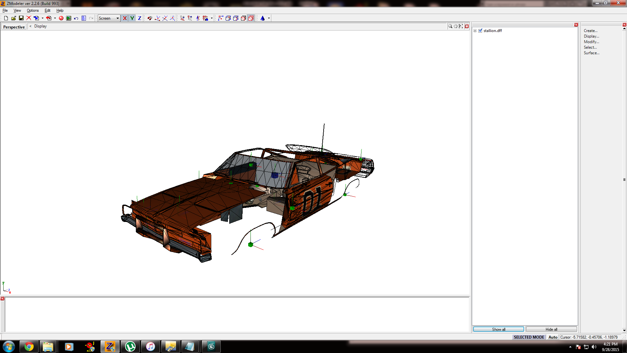Screen dimensions: 627x353
Task: Click the snap-to-grid icon
Action: coord(172,18)
